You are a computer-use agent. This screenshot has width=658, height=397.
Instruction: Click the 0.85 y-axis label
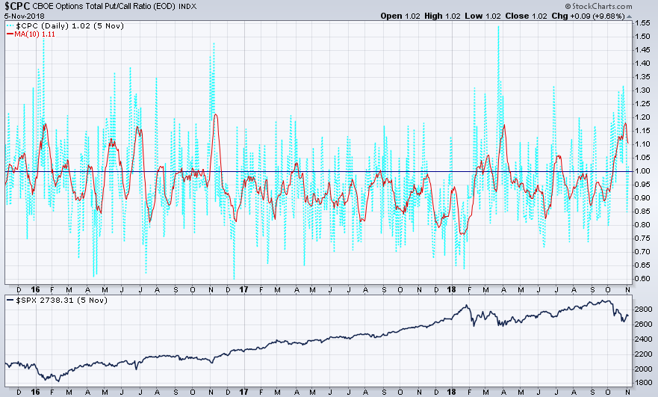[642, 212]
